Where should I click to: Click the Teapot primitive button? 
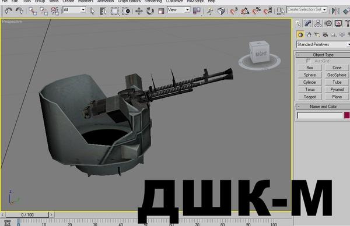coord(310,97)
